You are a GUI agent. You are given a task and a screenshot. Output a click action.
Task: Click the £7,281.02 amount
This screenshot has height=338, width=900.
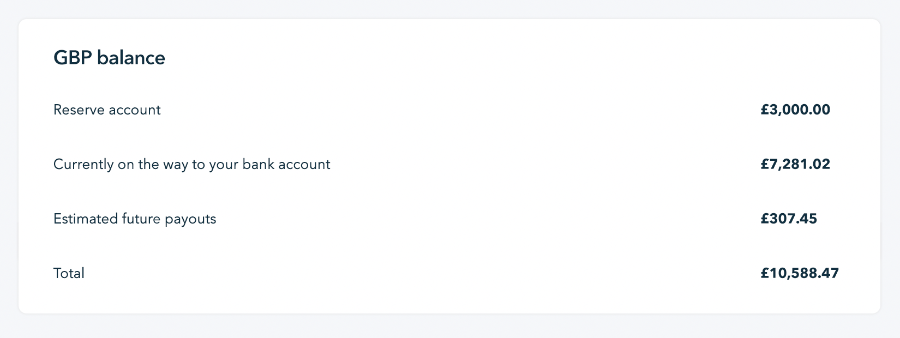[795, 165]
